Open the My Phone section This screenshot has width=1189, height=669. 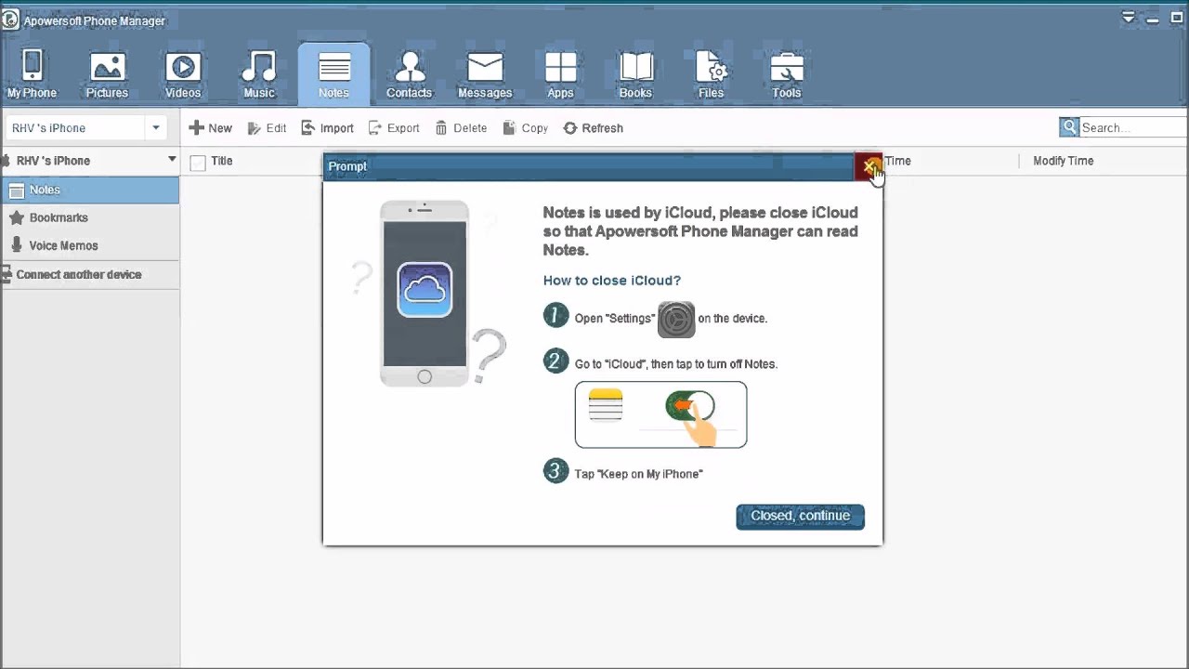click(33, 74)
